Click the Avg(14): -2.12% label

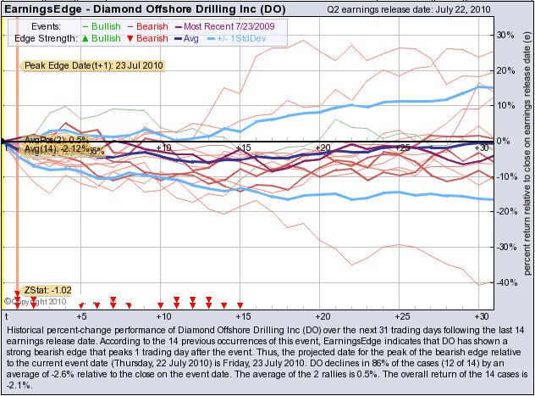point(55,149)
